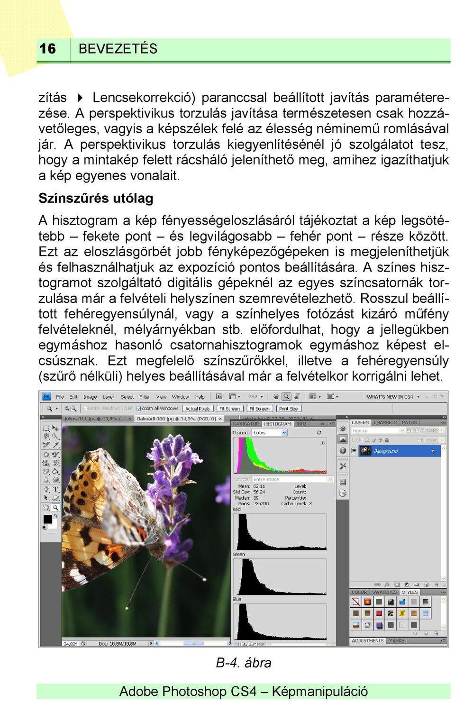Open the histogram Channel dropdown
The image size is (455, 702).
point(269,433)
